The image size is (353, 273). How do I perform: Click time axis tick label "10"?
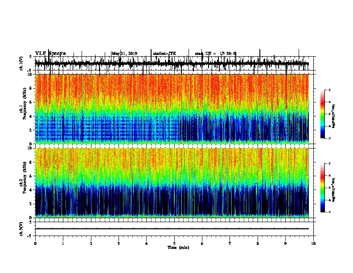[313, 244]
